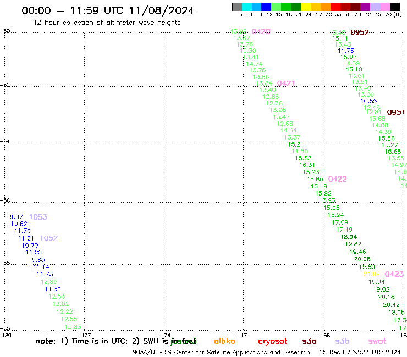Click the 13.06 wave height value

click(278, 110)
